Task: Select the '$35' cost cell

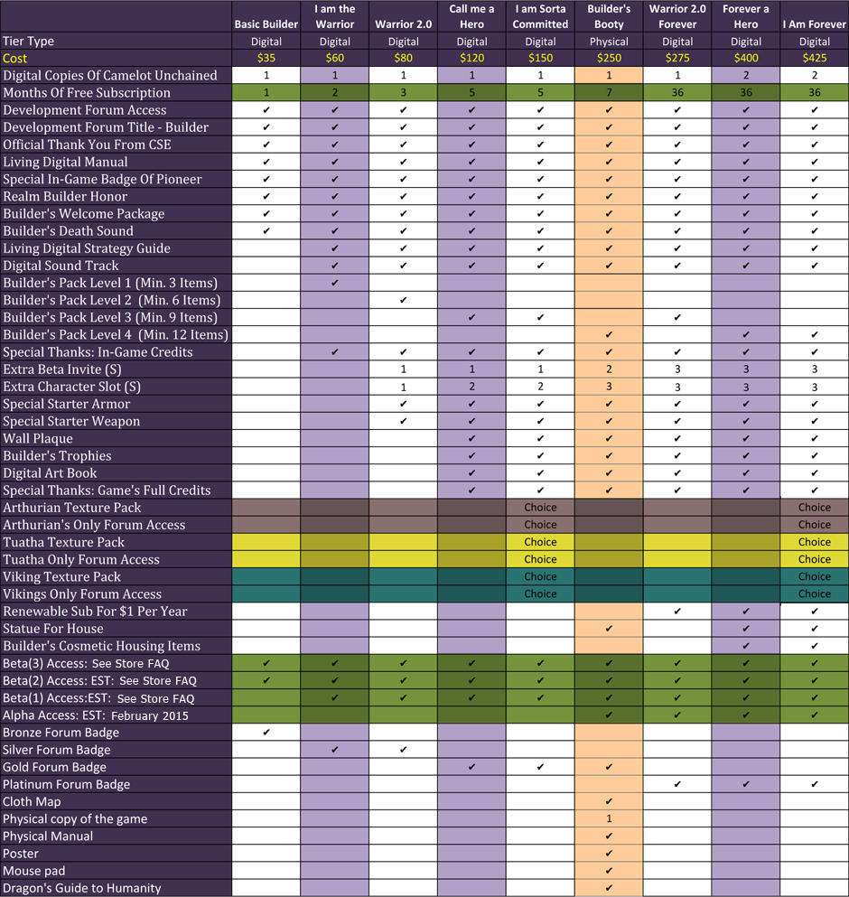Action: pyautogui.click(x=266, y=58)
